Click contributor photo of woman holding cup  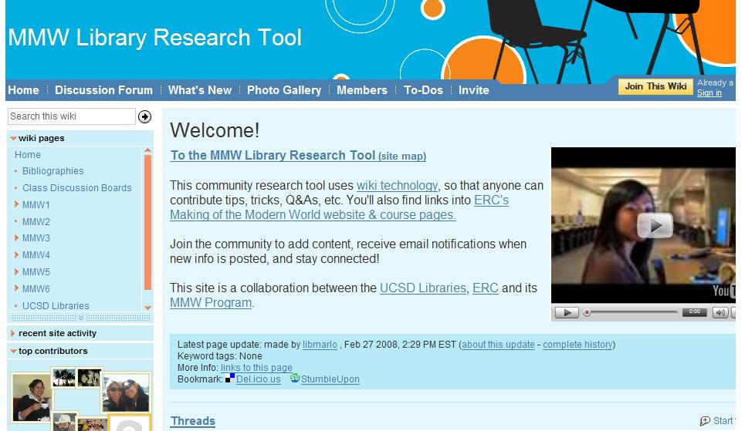pyautogui.click(x=32, y=398)
